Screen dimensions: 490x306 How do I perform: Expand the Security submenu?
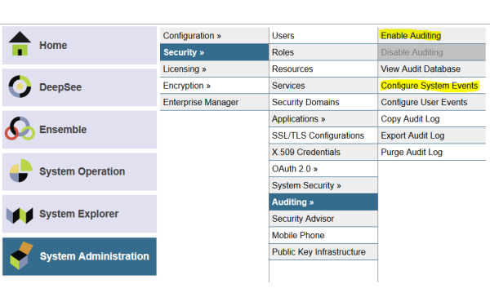[214, 52]
